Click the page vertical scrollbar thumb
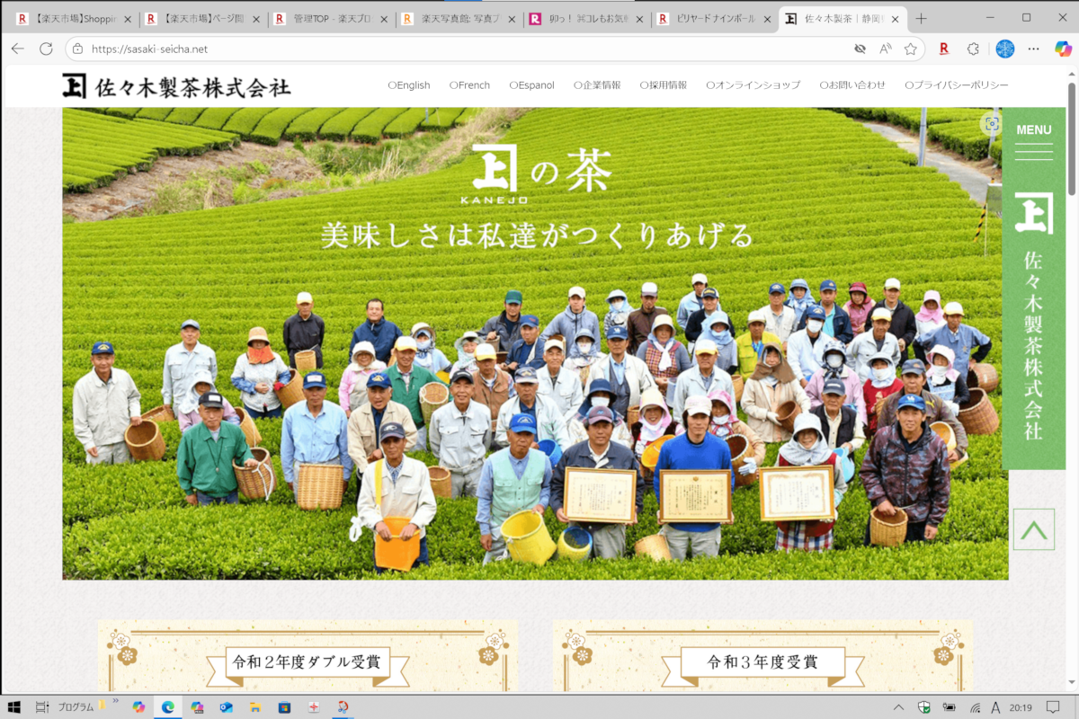This screenshot has width=1079, height=719. [1072, 138]
